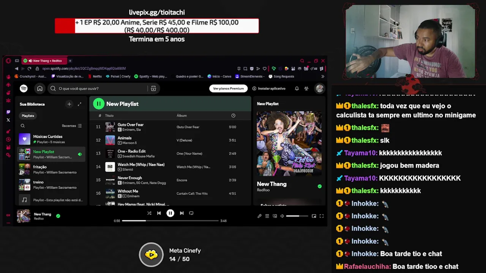This screenshot has width=486, height=273.
Task: Open Twitch in Opera GX sidebar
Action: 8,112
